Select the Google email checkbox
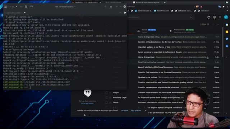The image size is (230, 129). click(x=106, y=92)
